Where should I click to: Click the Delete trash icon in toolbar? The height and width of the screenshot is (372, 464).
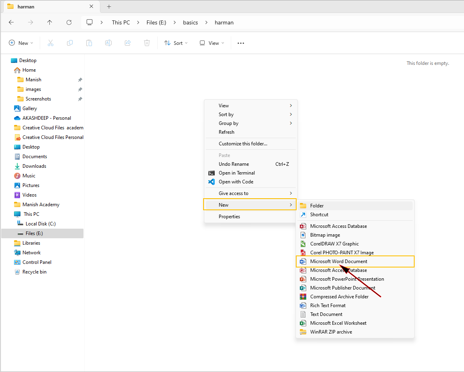click(147, 43)
